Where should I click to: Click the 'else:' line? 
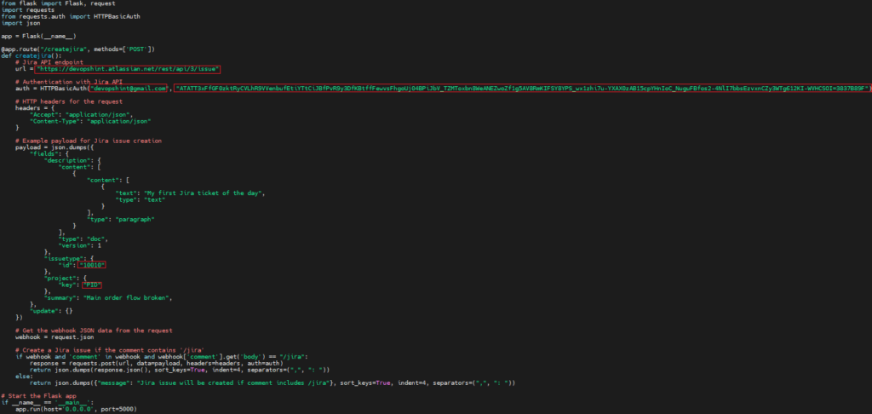coord(24,377)
